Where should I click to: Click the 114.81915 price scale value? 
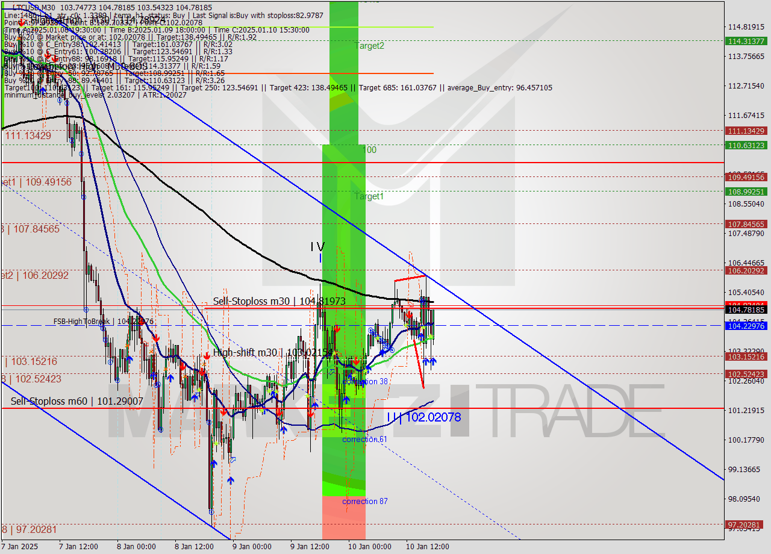(x=746, y=27)
